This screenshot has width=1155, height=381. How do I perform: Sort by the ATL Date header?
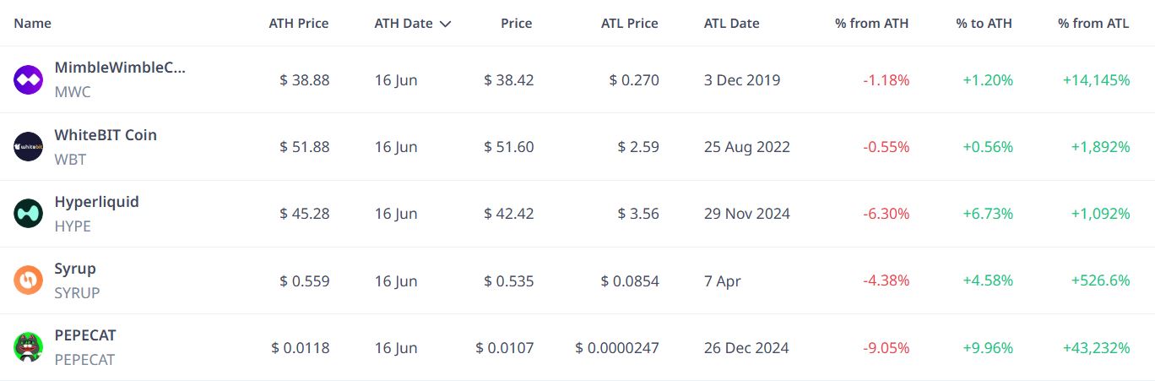[732, 24]
